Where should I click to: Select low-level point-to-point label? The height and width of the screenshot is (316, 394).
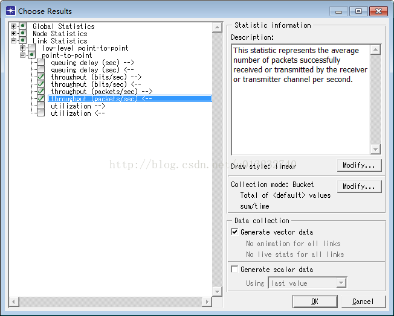(x=85, y=48)
